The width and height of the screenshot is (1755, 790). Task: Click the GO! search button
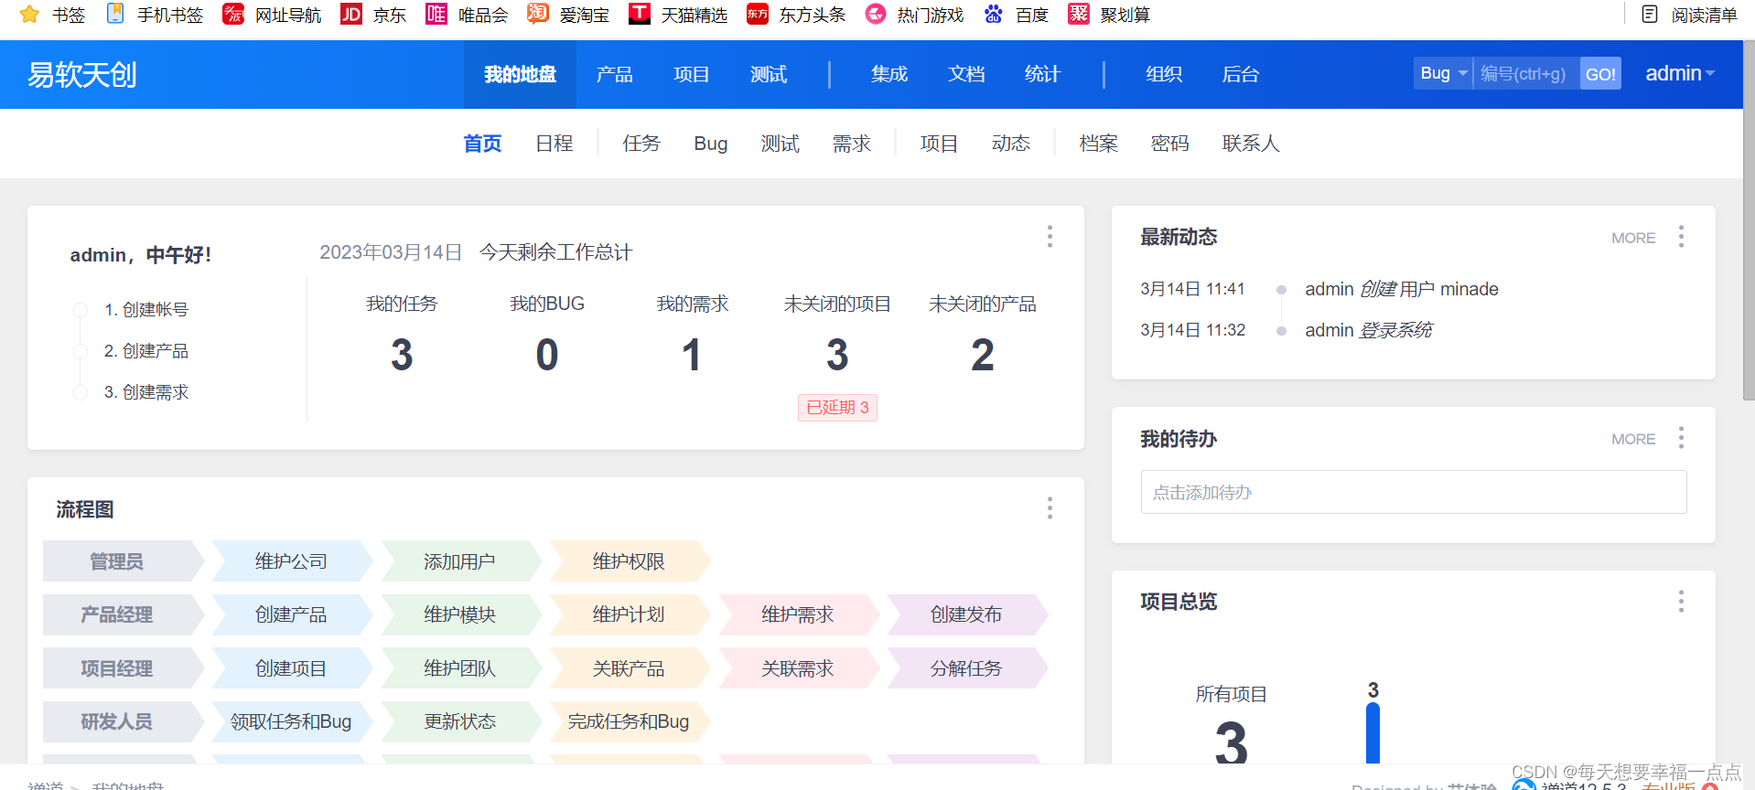(x=1599, y=74)
